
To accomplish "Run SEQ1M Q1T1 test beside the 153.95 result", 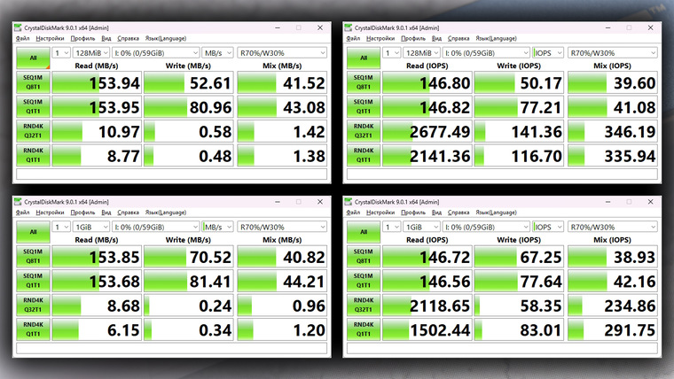I will point(33,107).
